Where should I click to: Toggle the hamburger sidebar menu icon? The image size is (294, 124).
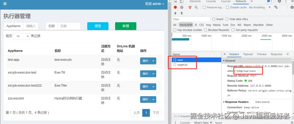click(5, 4)
